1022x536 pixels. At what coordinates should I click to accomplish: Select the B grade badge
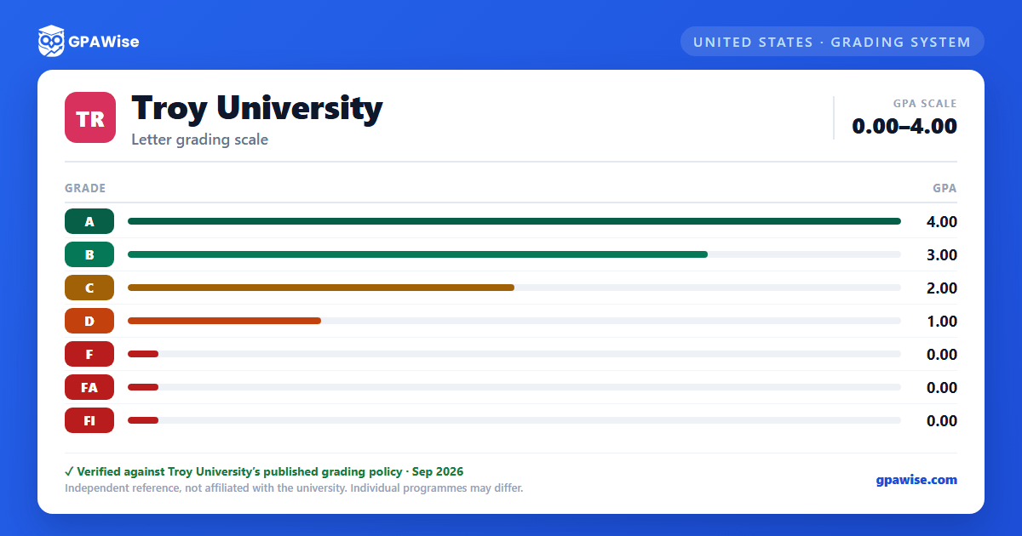pyautogui.click(x=89, y=254)
